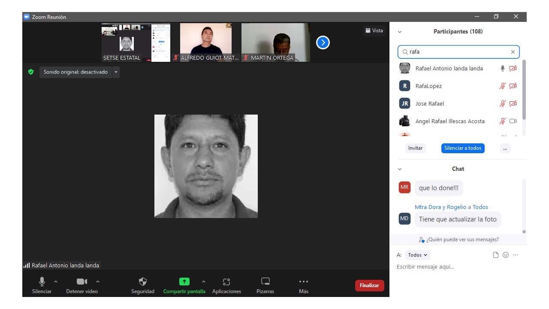549x309 pixels.
Task: Expand video options arrow beside Detener vídeo
Action: [x=98, y=282]
